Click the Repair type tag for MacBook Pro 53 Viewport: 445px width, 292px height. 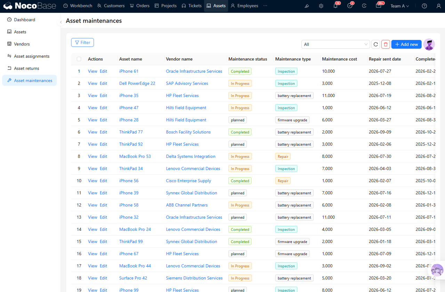pyautogui.click(x=283, y=156)
